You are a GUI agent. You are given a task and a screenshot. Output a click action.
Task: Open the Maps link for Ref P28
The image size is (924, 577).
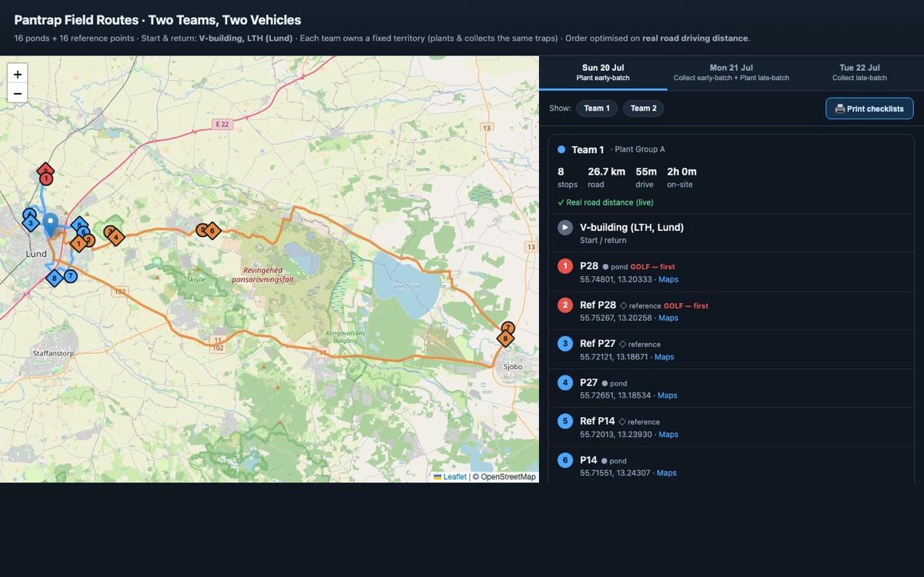pyautogui.click(x=668, y=318)
